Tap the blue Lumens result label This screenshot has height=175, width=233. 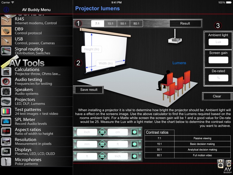(179, 63)
